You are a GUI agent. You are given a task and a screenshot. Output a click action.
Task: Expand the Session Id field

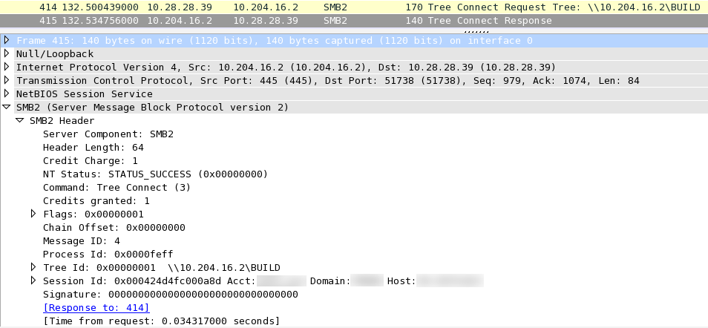[33, 281]
